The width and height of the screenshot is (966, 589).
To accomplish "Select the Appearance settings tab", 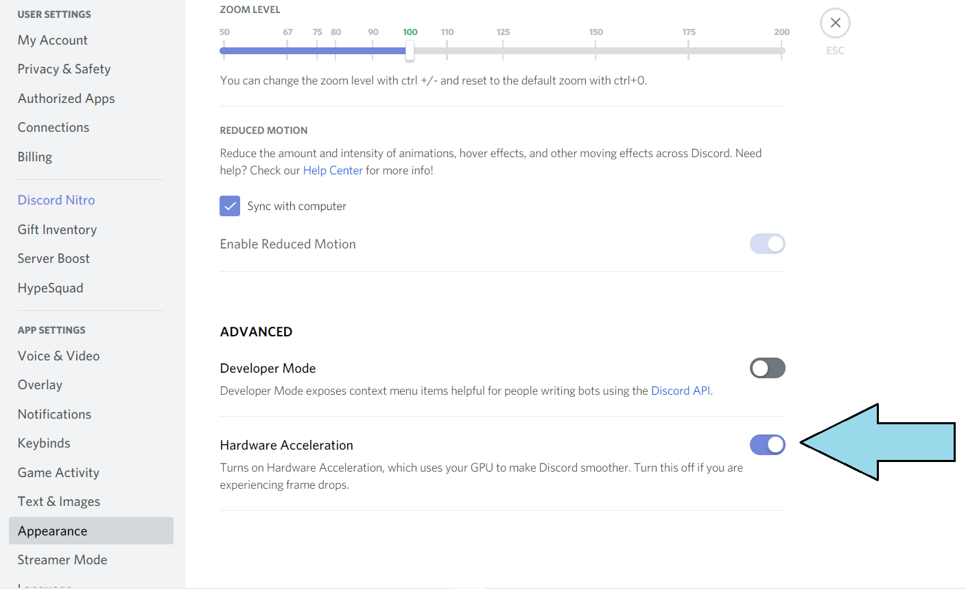I will coord(91,531).
